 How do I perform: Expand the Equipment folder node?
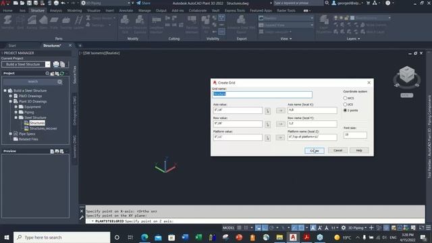click(16, 107)
